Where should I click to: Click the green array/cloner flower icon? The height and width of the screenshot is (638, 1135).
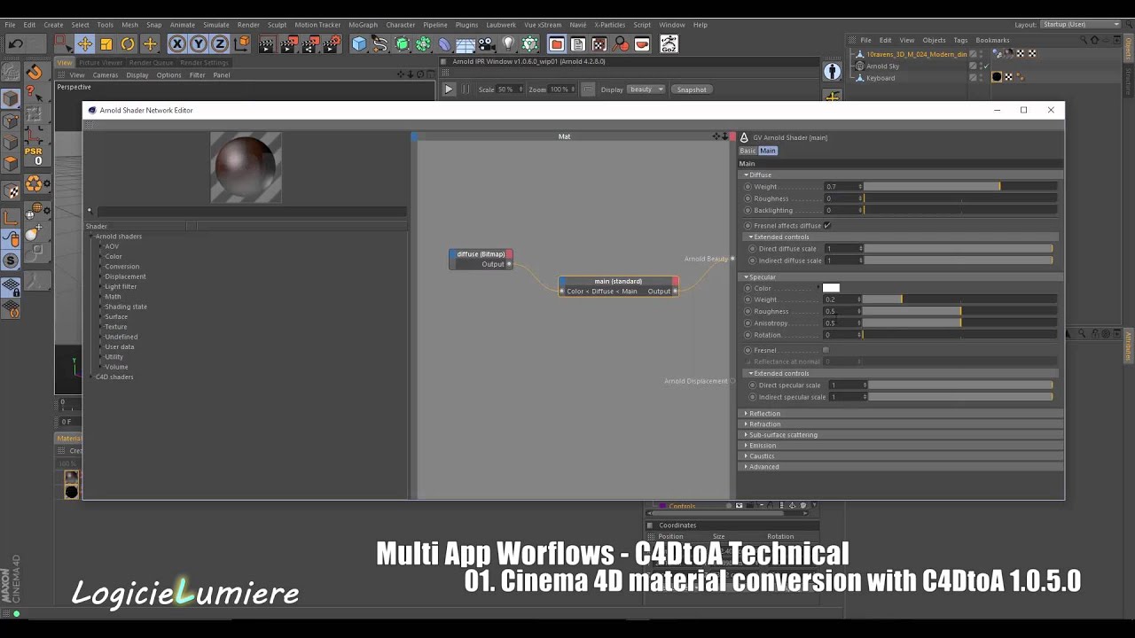pyautogui.click(x=423, y=43)
